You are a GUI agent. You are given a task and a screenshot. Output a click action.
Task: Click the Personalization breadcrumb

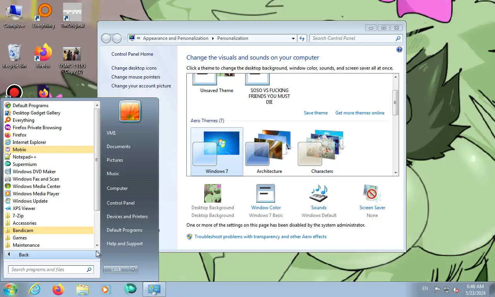(x=233, y=38)
